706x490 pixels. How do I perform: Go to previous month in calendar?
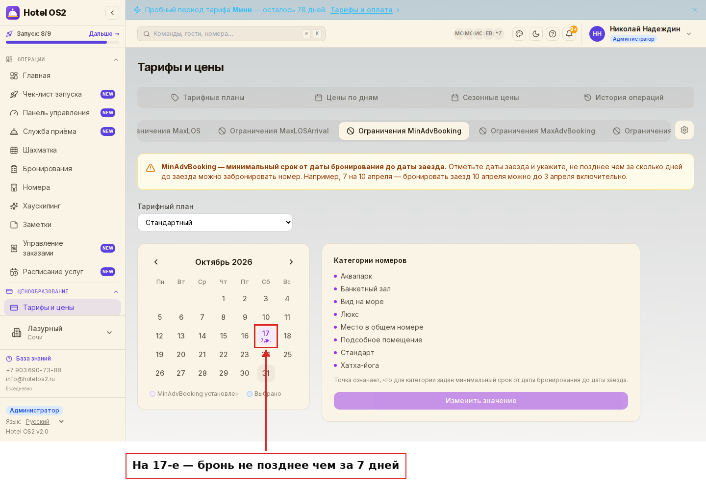(x=156, y=262)
